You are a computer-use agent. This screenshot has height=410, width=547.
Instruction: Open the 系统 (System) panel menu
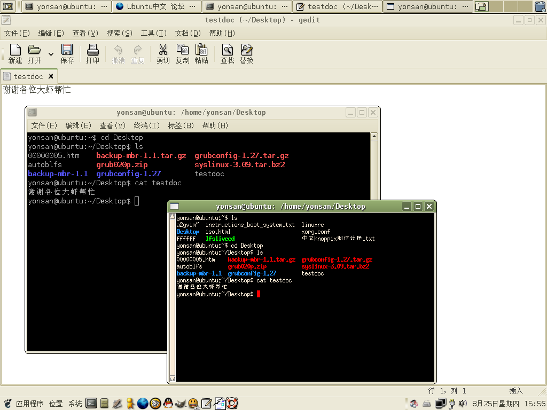point(75,404)
